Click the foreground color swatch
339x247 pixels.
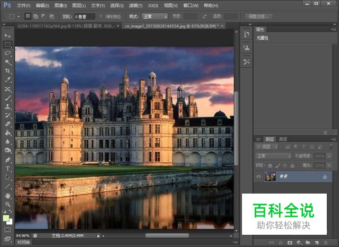[5, 218]
